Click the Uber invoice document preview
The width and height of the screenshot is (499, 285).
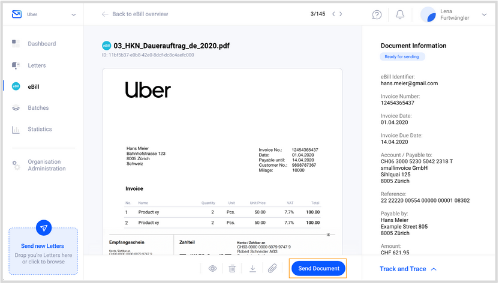(x=222, y=161)
